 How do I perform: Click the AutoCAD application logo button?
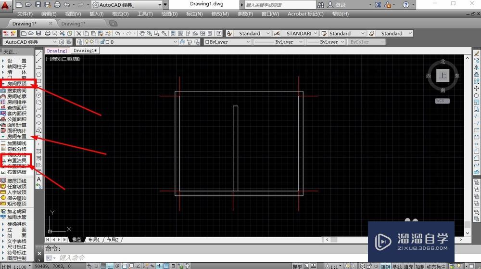pos(5,5)
